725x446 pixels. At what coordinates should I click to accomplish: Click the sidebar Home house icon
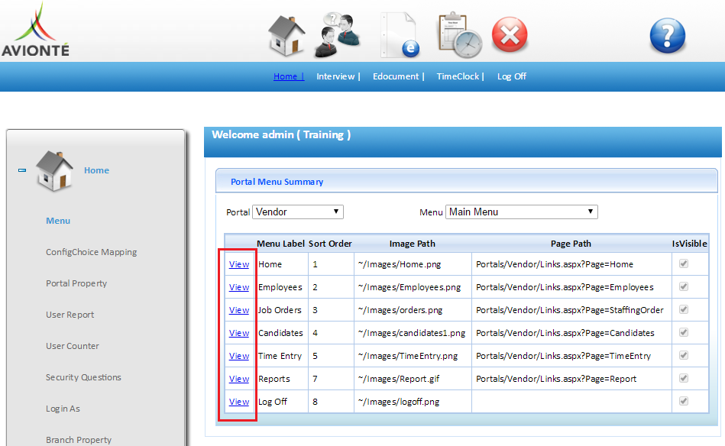pyautogui.click(x=54, y=170)
